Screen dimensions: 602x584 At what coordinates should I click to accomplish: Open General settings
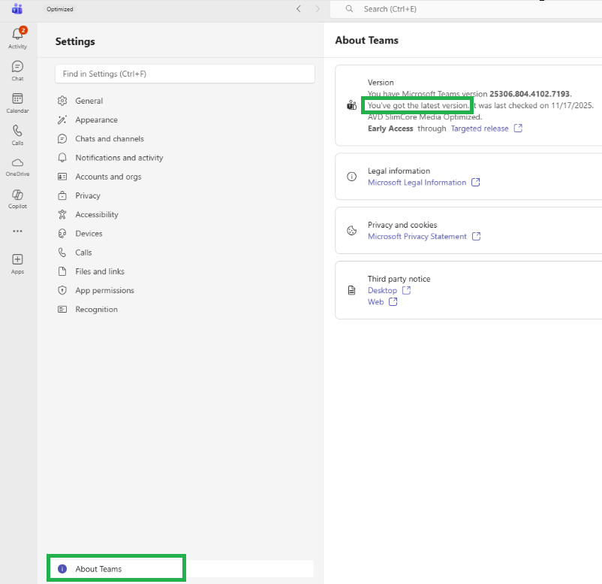point(185,101)
